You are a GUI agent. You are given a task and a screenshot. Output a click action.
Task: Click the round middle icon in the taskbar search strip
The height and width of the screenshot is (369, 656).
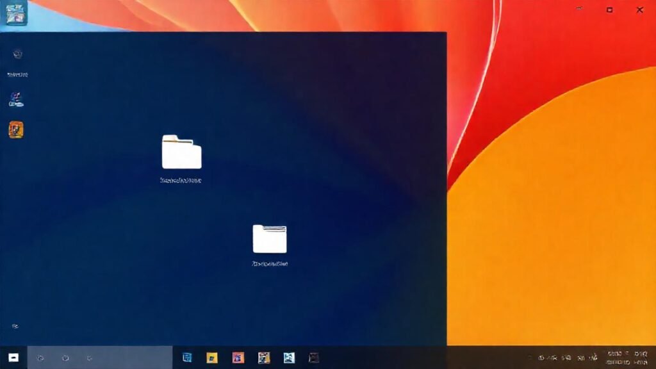[x=65, y=358]
